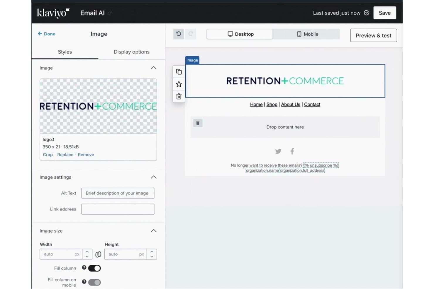Viewport: 434px width, 289px height.
Task: Delete the selected image block with trash icon
Action: pyautogui.click(x=179, y=96)
